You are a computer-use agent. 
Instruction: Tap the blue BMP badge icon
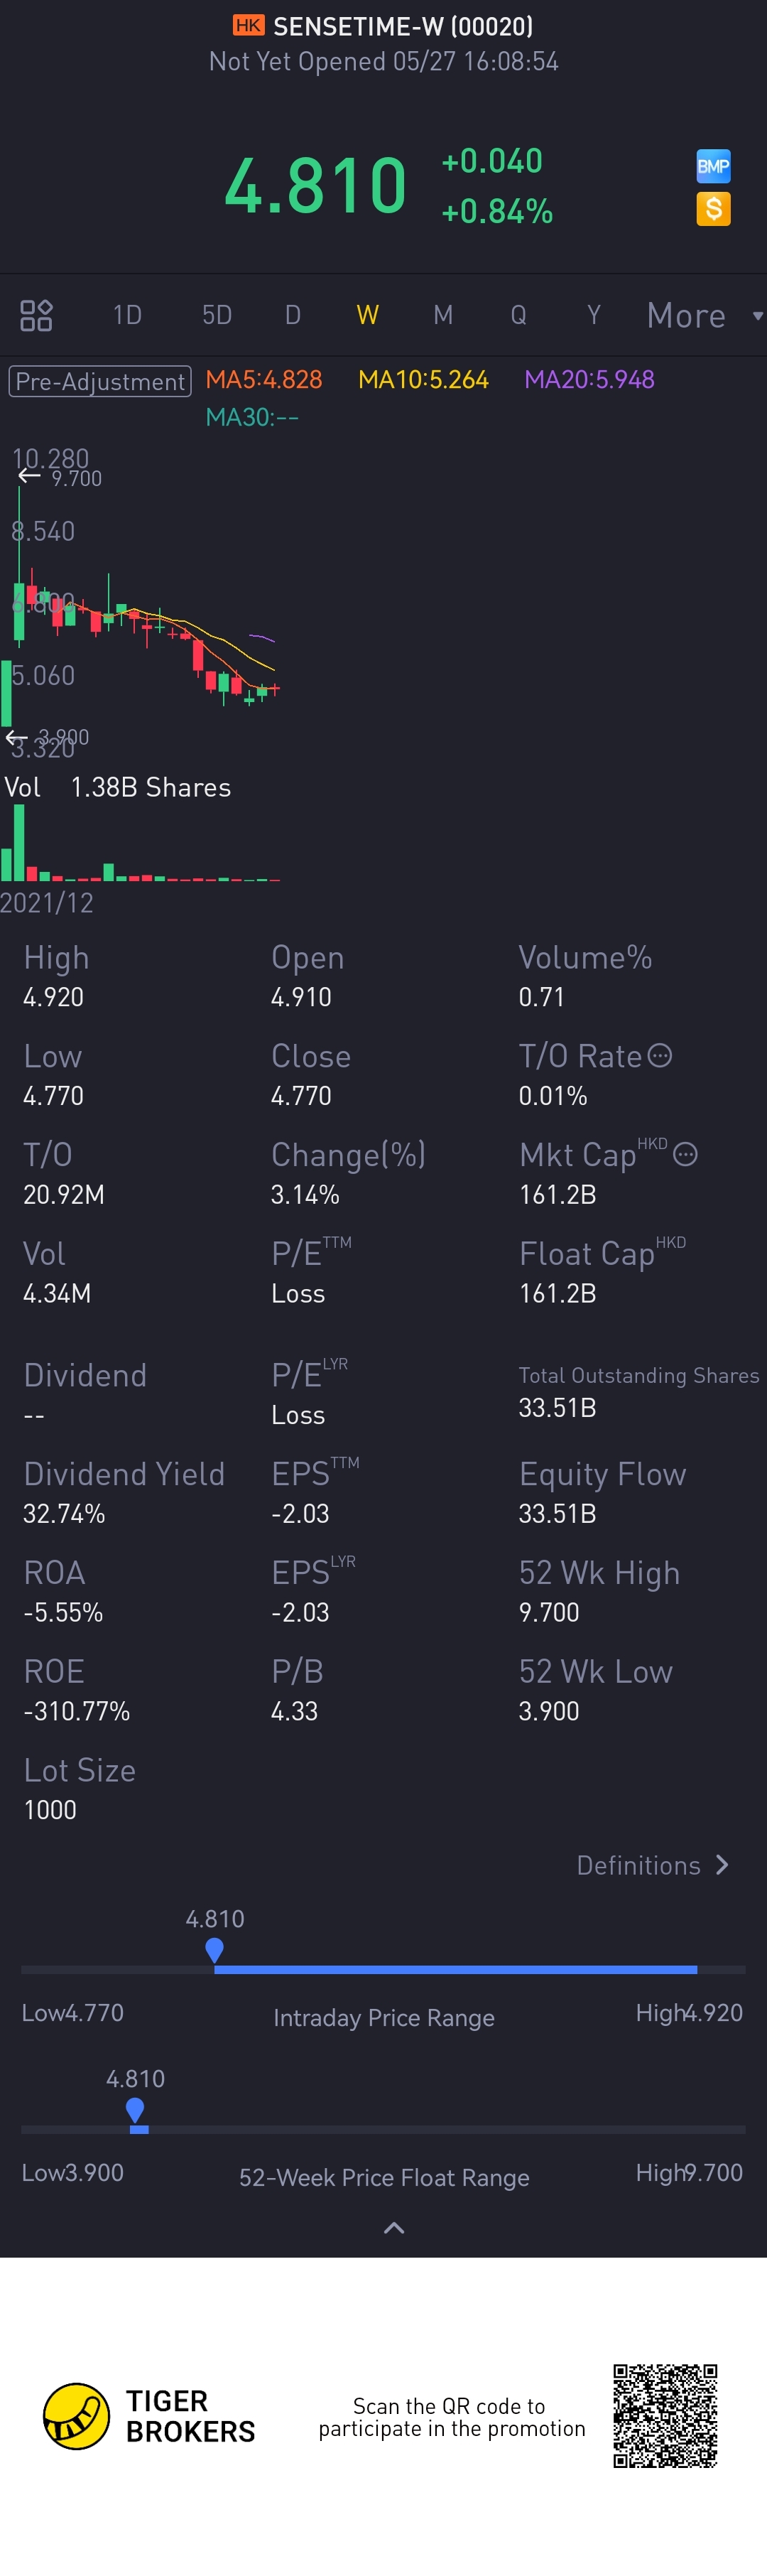point(713,166)
